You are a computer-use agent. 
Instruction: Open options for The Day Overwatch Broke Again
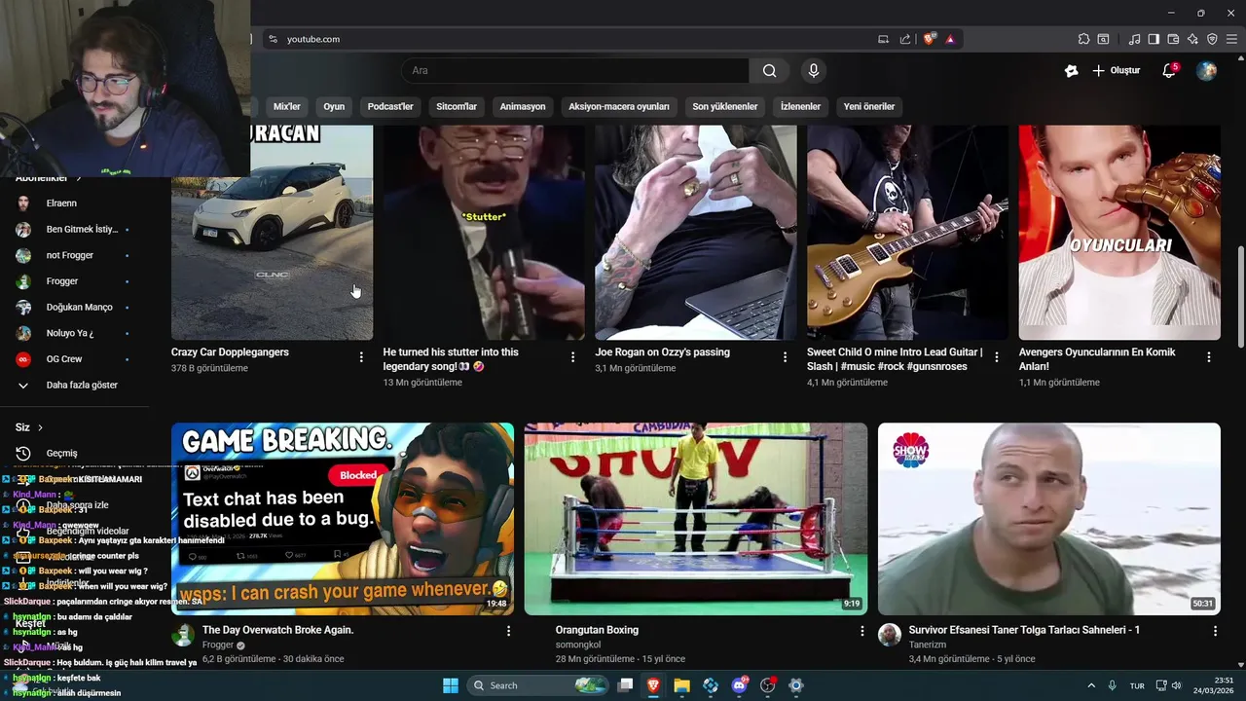click(508, 631)
